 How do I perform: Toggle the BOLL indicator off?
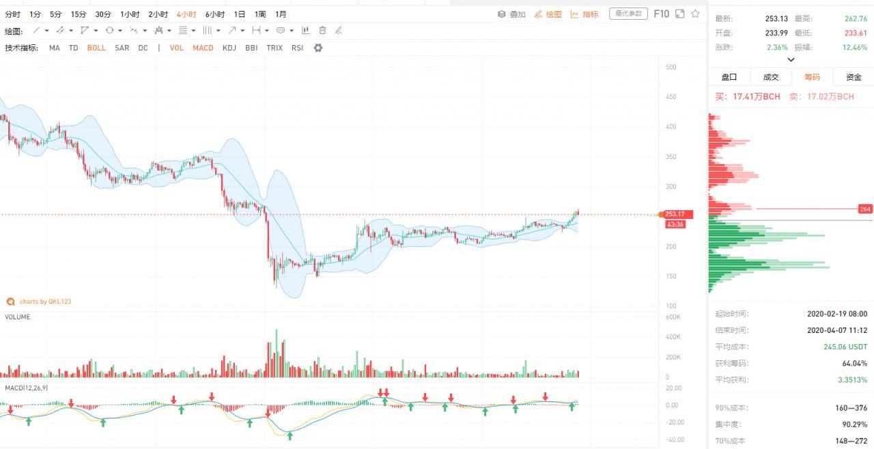[x=96, y=48]
